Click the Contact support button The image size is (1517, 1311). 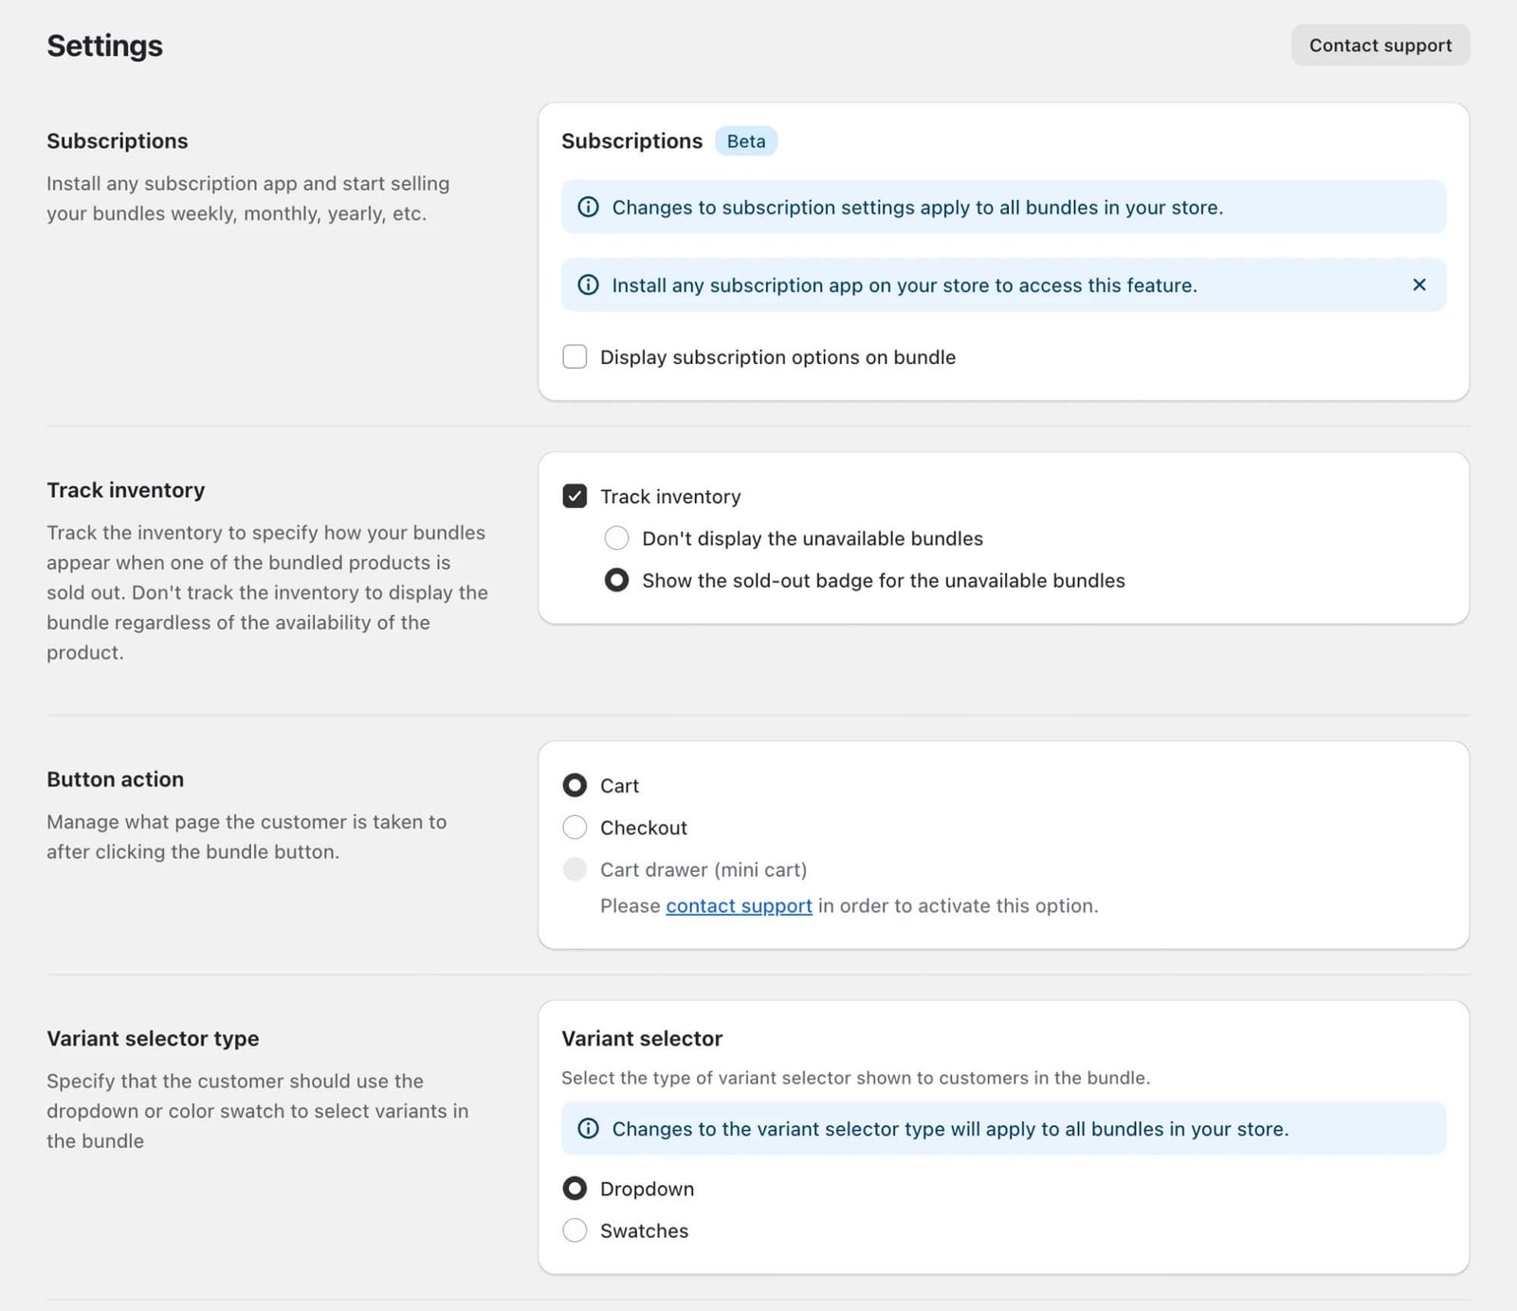point(1380,46)
